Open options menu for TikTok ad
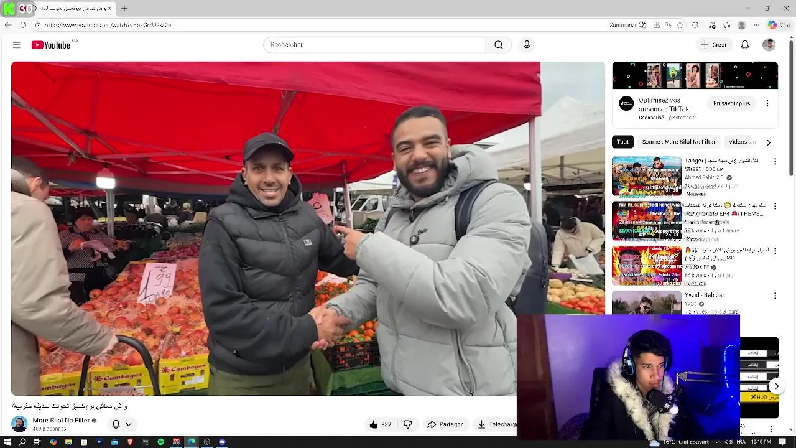The image size is (796, 448). click(767, 103)
